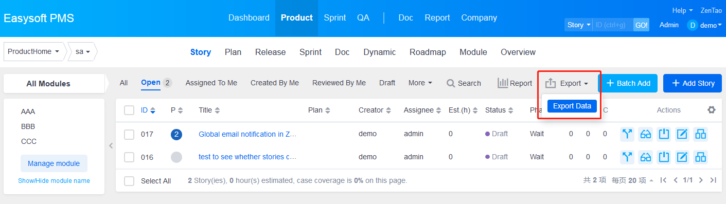Screen dimensions: 726x204
Task: Sort by Creator column arrows
Action: pos(388,110)
